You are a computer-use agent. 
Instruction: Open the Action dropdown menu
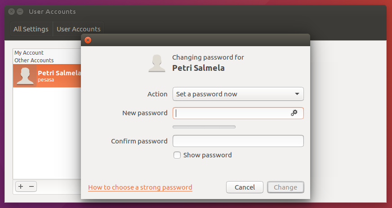coord(238,94)
